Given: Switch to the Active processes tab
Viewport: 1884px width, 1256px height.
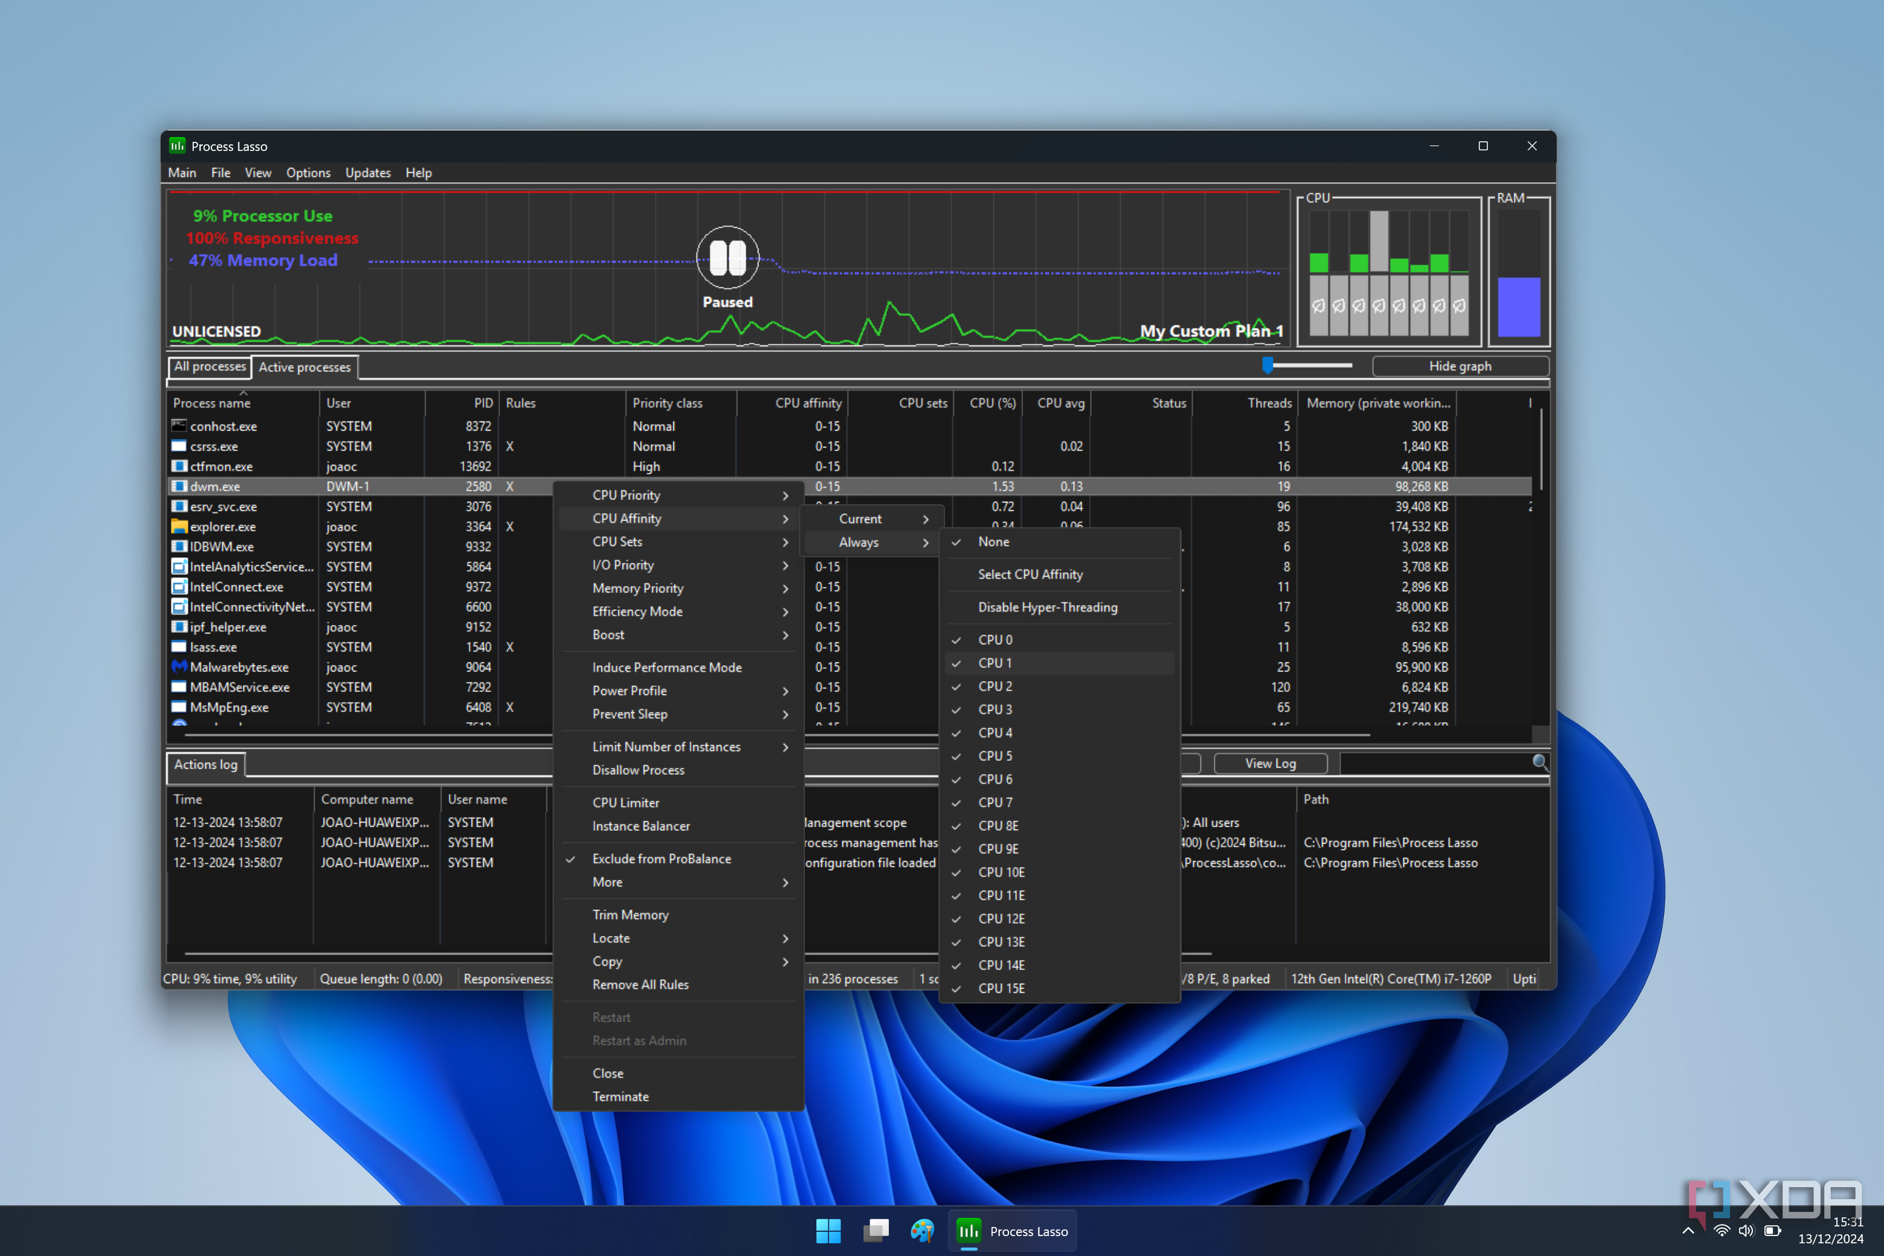Looking at the screenshot, I should [x=304, y=367].
